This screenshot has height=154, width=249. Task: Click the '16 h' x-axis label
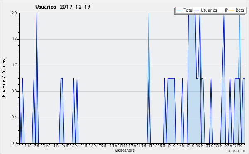coord(171,146)
